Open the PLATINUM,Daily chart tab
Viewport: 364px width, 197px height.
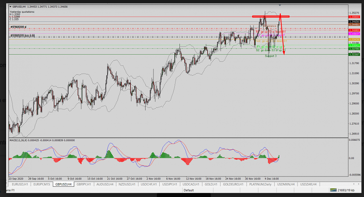[x=261, y=184]
